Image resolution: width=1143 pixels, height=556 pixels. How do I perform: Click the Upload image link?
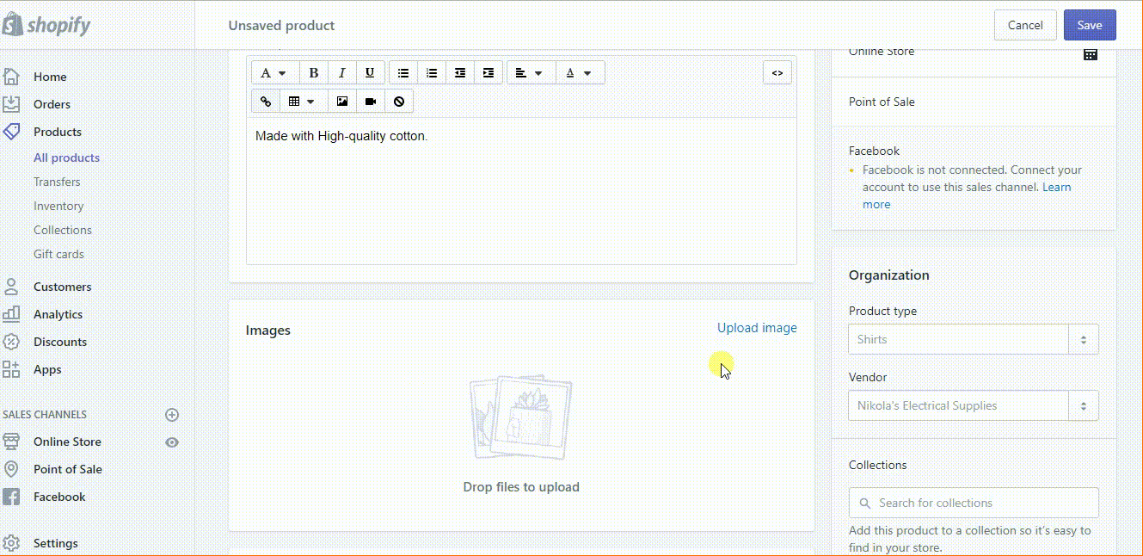757,328
